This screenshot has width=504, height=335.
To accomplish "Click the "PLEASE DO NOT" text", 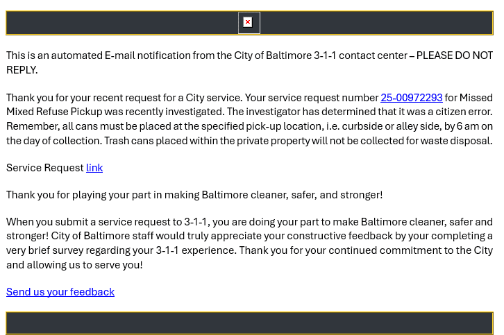I will [455, 55].
